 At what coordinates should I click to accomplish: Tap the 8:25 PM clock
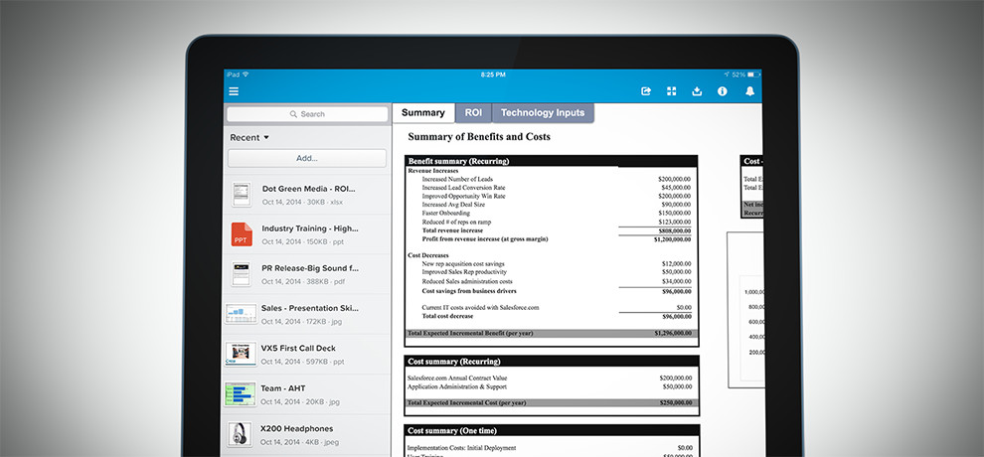tap(493, 74)
